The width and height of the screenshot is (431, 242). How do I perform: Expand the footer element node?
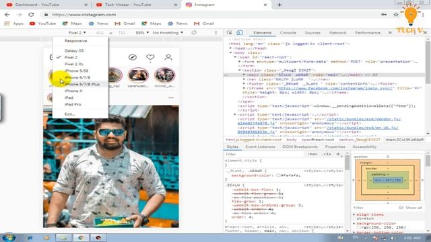coord(244,83)
